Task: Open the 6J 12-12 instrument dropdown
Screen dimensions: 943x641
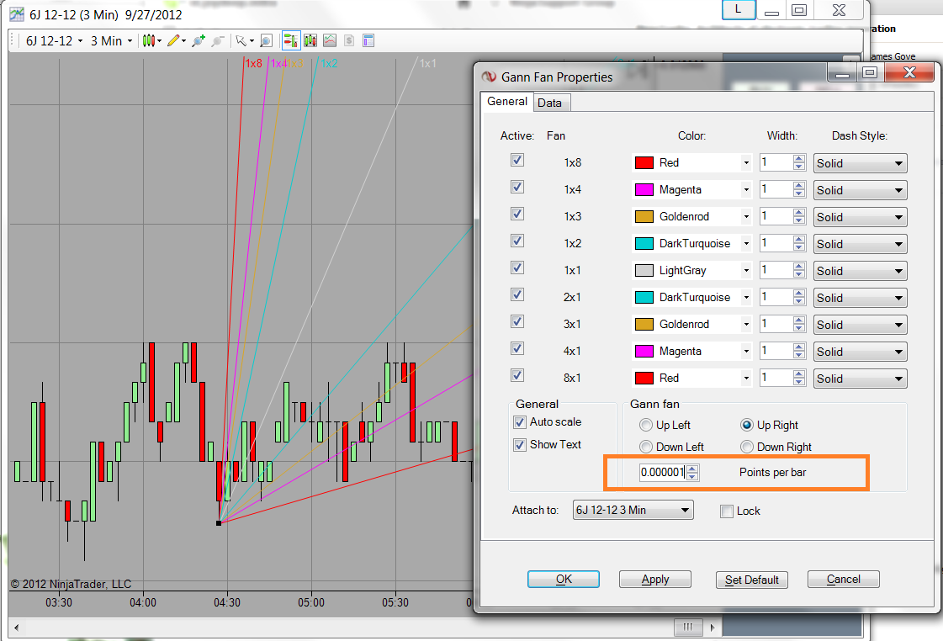Action: tap(54, 41)
